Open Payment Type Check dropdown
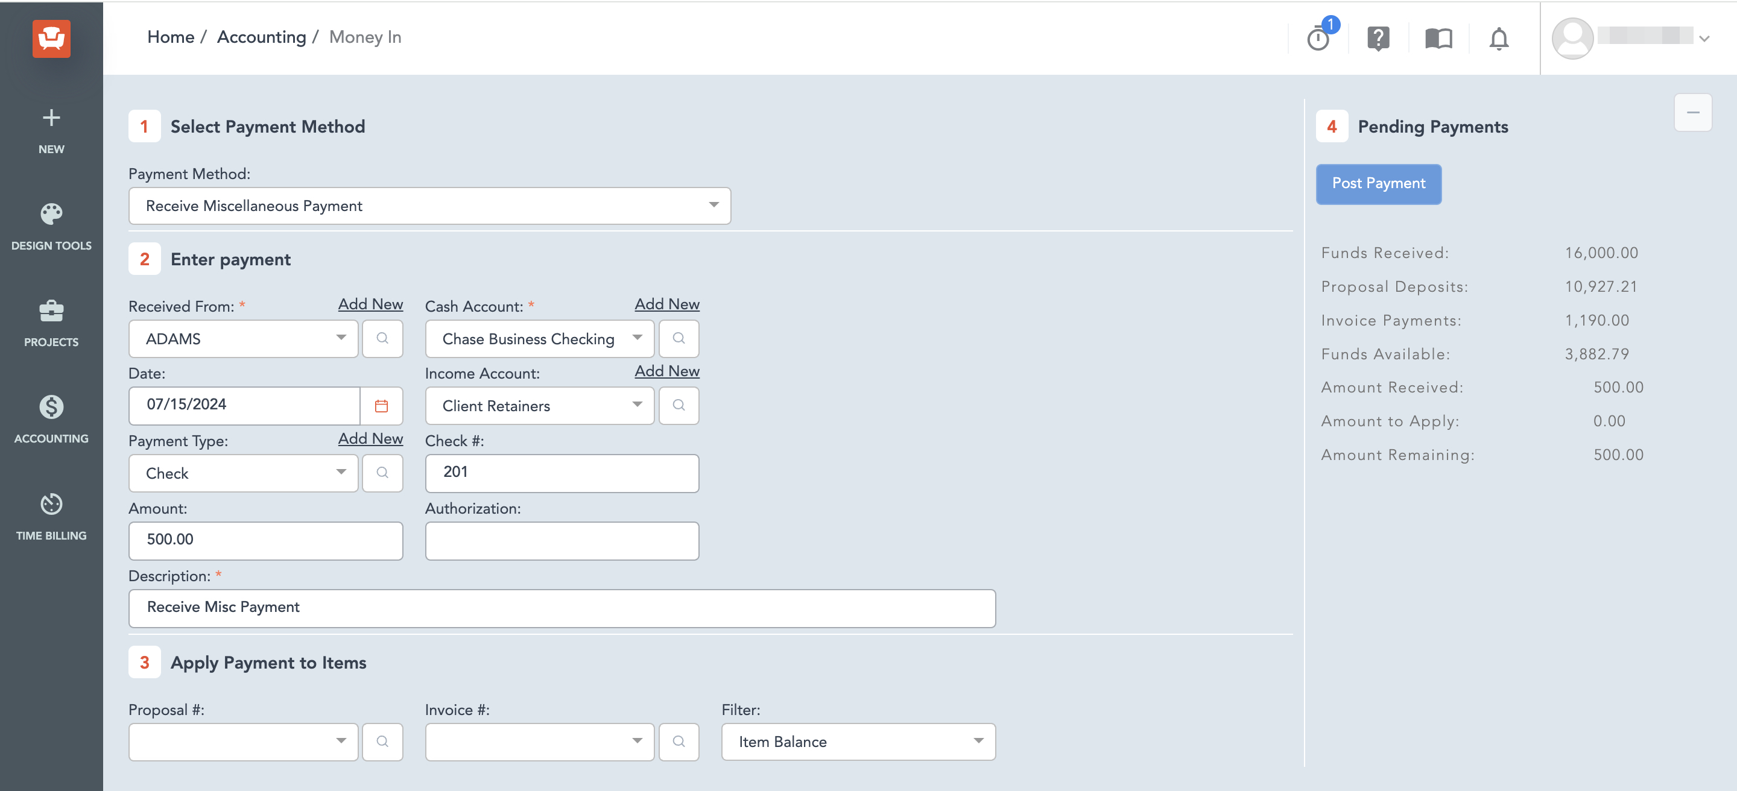 242,472
